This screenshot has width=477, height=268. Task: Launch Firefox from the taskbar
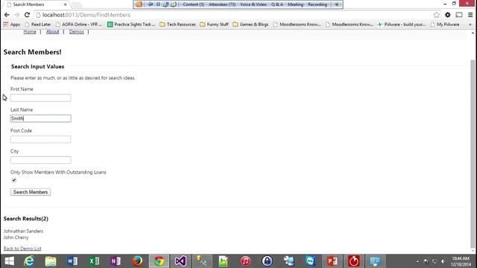point(137,261)
